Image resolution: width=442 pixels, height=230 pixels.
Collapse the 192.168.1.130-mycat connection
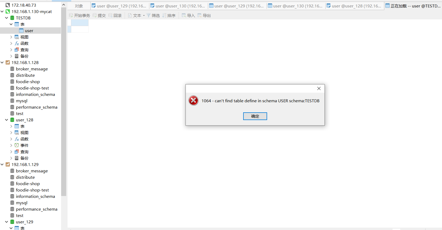pyautogui.click(x=2, y=11)
